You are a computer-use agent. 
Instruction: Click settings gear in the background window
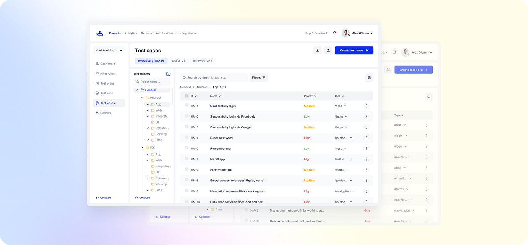429,97
